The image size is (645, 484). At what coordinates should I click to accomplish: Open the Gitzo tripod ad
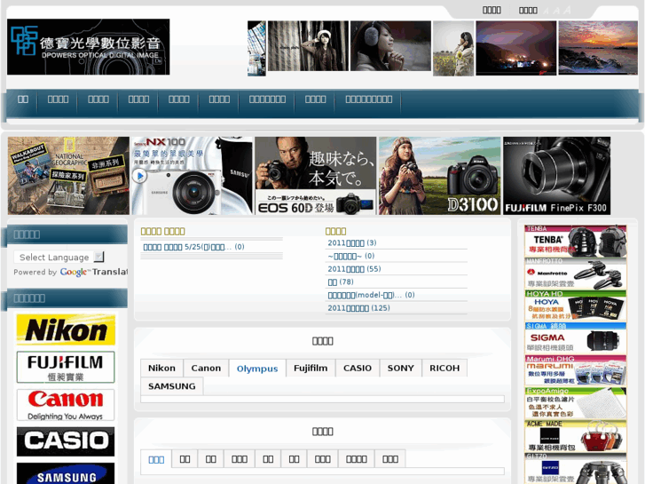tap(576, 469)
